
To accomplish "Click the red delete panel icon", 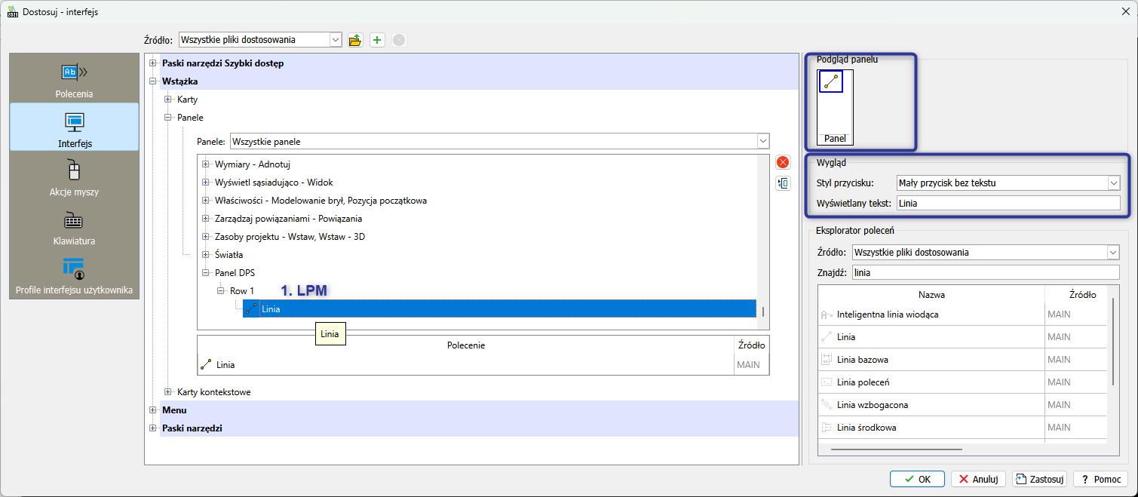I will (783, 162).
